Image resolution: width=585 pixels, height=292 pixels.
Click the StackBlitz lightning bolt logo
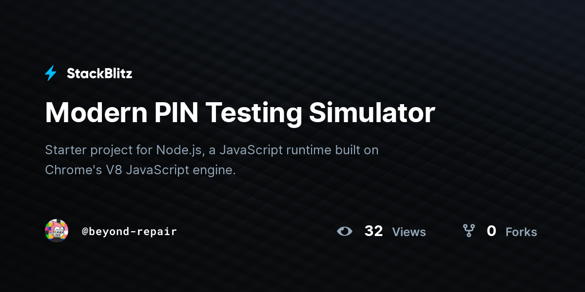pyautogui.click(x=51, y=73)
